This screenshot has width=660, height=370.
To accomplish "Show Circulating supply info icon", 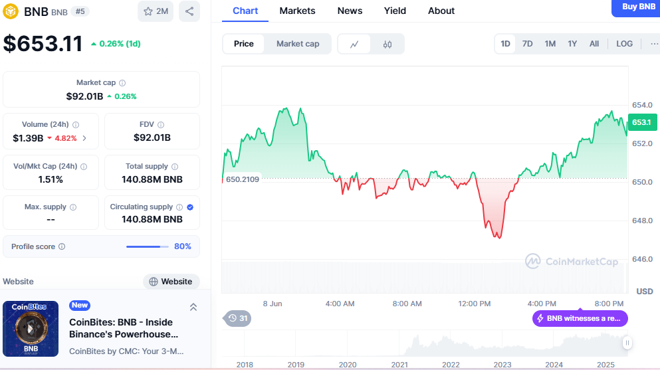I will pyautogui.click(x=179, y=207).
